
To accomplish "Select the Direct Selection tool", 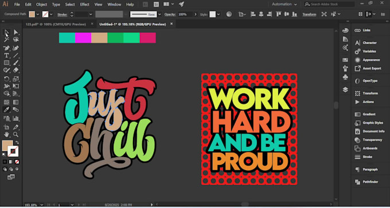I will 15,32.
